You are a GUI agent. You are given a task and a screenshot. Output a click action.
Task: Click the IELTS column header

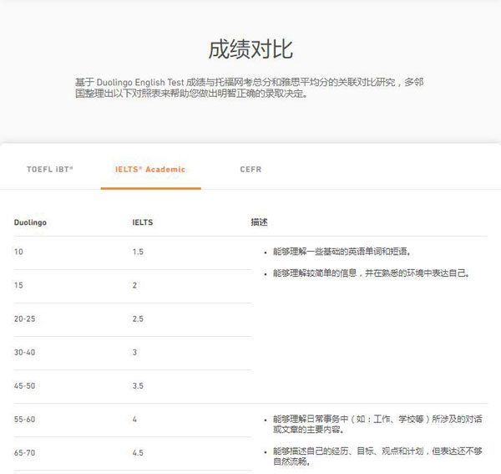point(143,222)
